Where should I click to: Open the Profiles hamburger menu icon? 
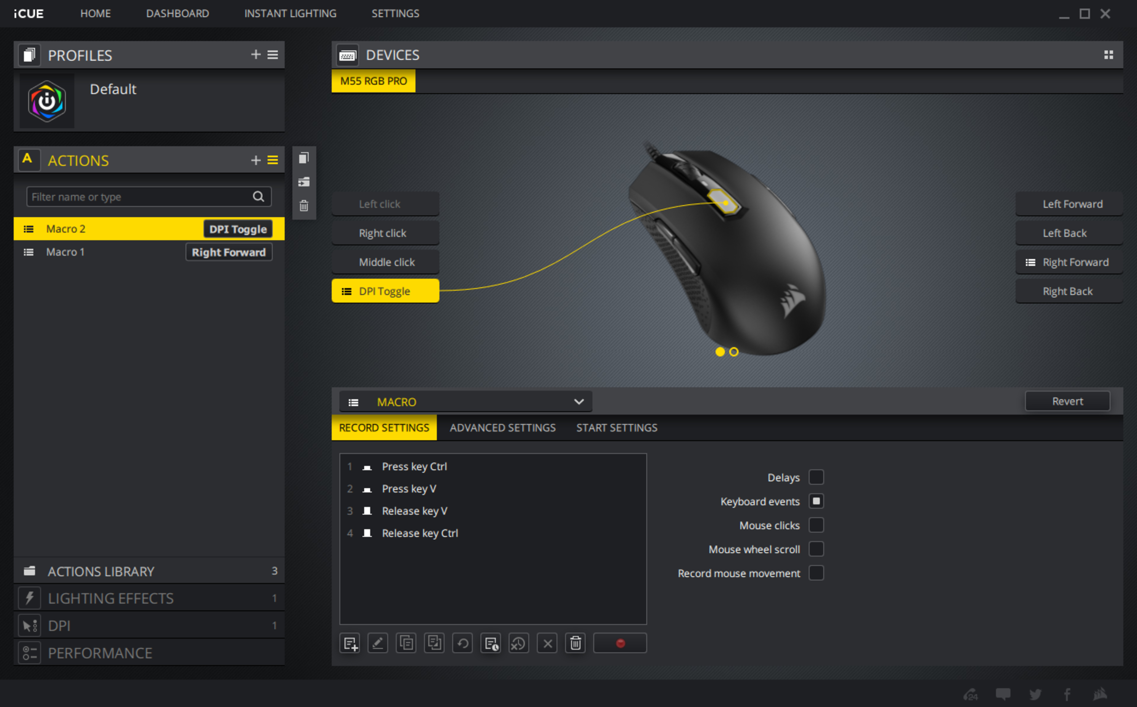click(x=273, y=55)
